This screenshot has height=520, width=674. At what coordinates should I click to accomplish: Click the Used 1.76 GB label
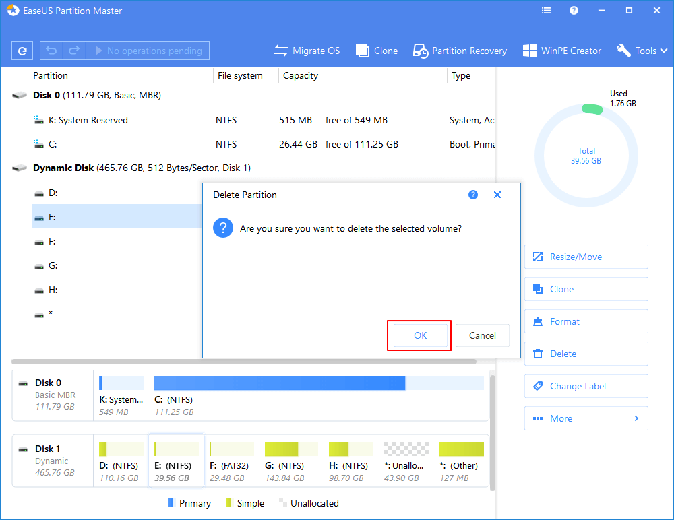pos(623,98)
